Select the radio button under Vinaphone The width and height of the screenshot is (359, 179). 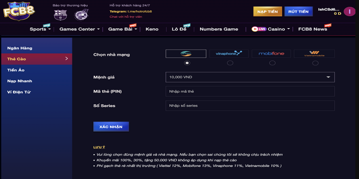click(x=230, y=63)
